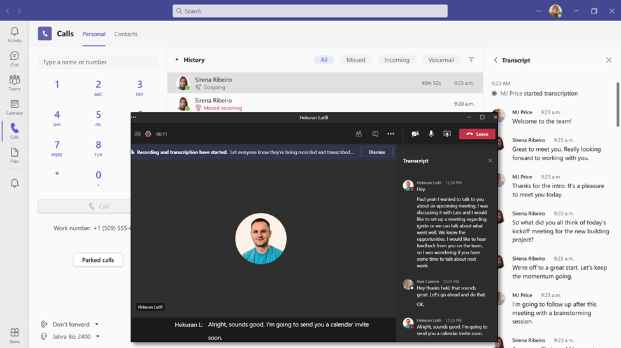Click the Search box at top
This screenshot has width=621, height=348.
tap(310, 11)
